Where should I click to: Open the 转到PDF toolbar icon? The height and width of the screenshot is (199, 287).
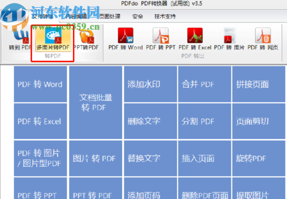point(20,39)
